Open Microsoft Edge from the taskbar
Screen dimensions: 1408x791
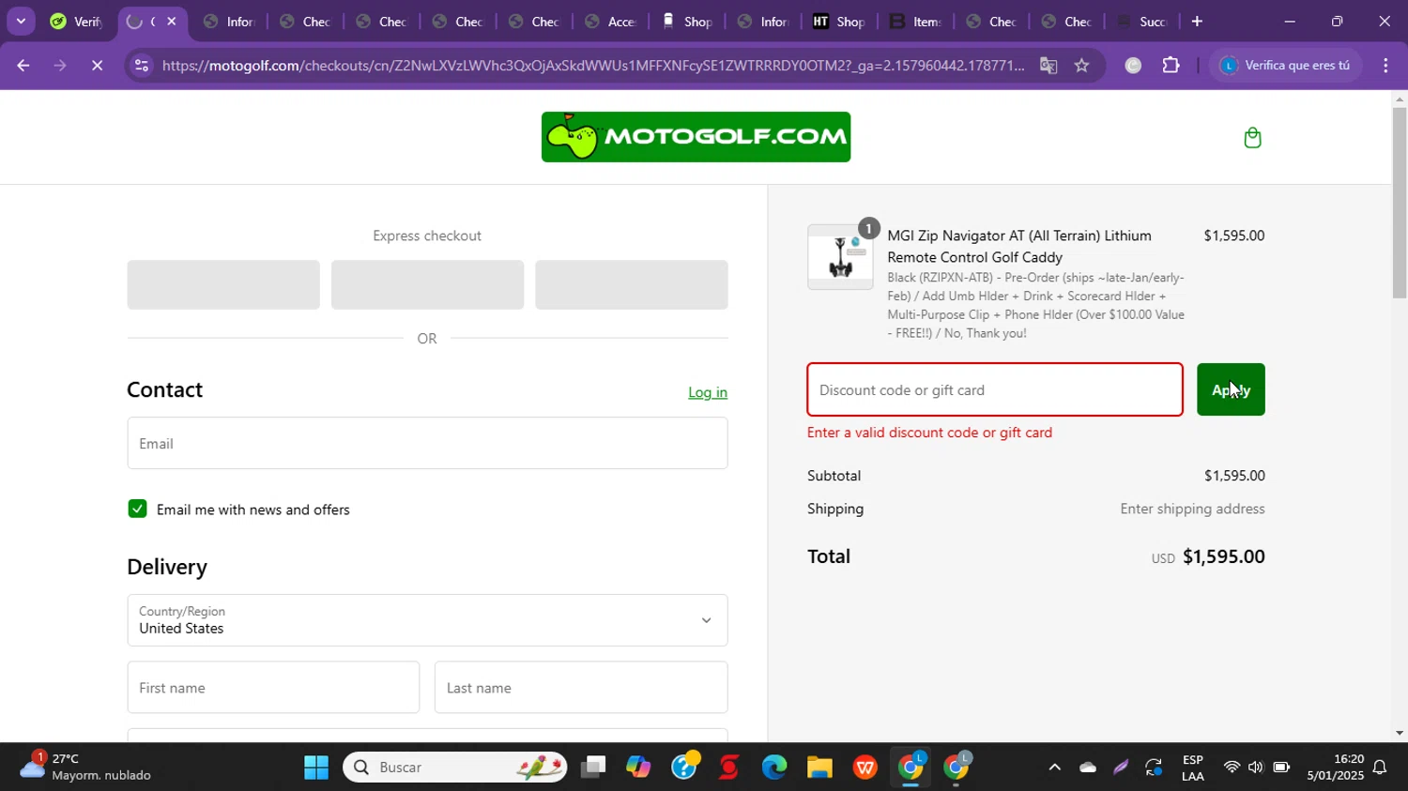pyautogui.click(x=774, y=768)
